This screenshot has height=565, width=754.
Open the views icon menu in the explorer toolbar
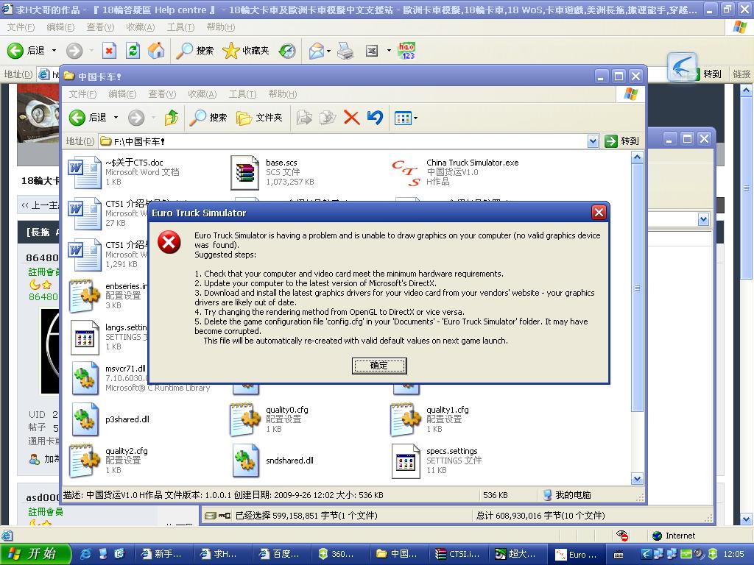(406, 117)
